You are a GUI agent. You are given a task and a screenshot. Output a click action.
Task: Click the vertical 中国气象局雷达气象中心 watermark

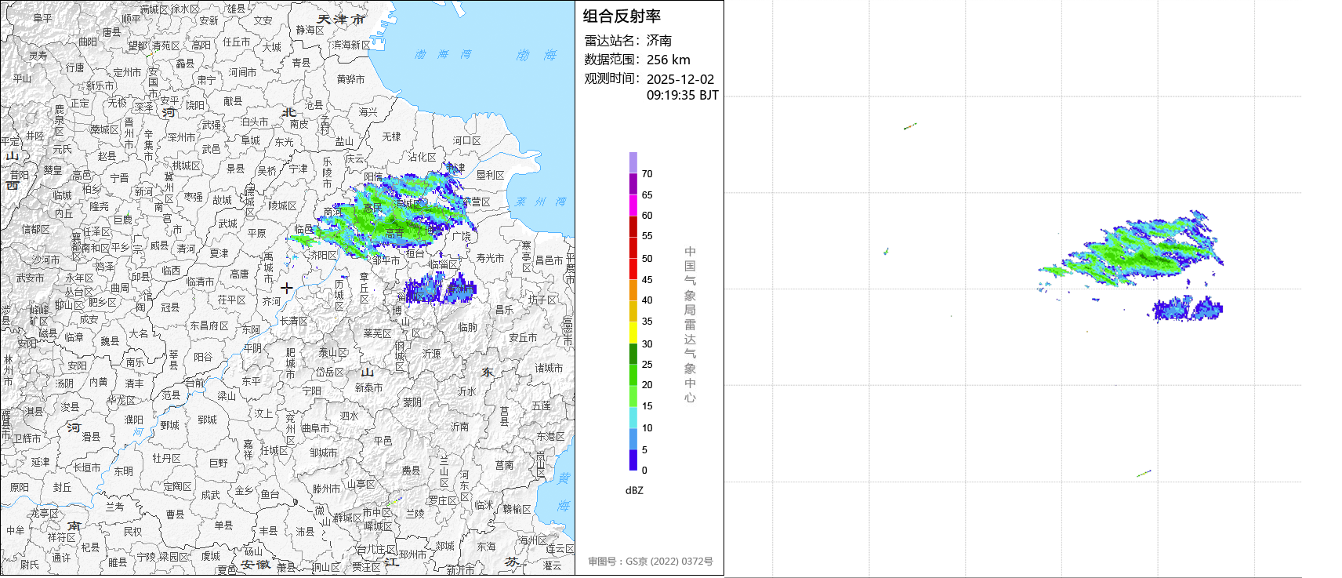(690, 324)
